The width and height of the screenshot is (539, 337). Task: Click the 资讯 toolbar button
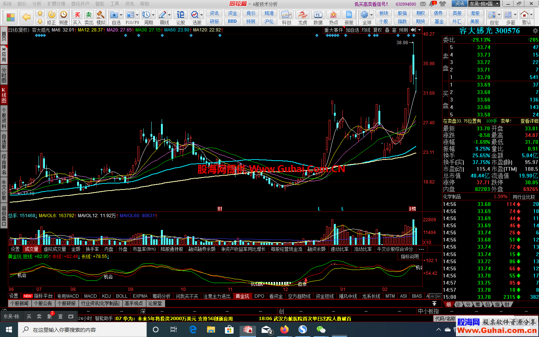(214, 13)
